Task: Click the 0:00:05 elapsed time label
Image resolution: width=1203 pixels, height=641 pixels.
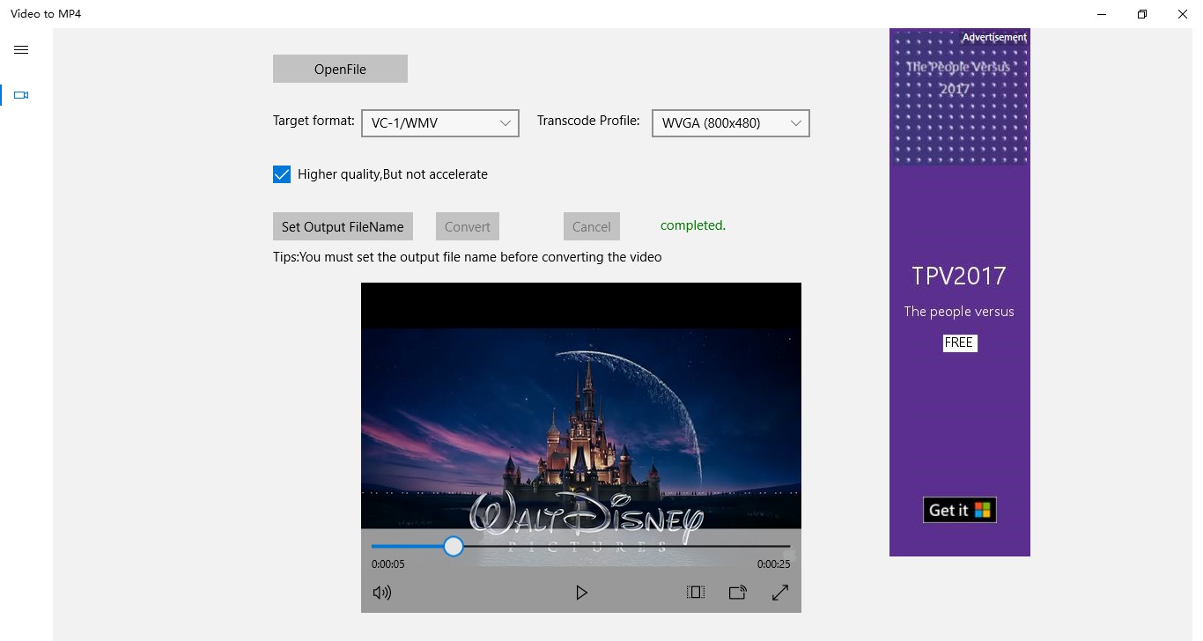Action: (x=388, y=564)
